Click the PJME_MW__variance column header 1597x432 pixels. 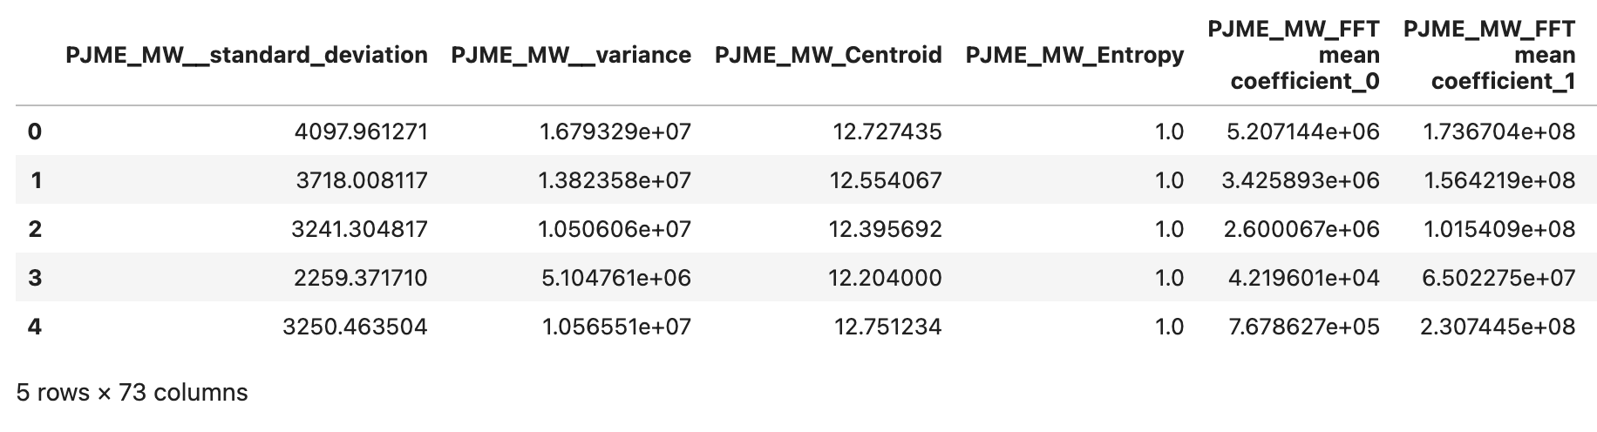click(571, 56)
